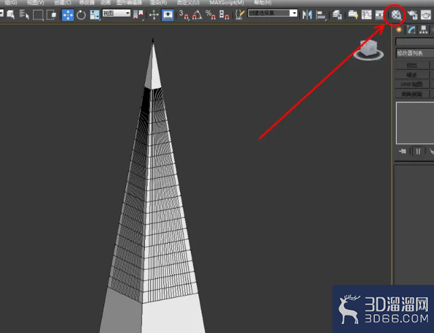The width and height of the screenshot is (434, 333).
Task: Open Layer Manager icon
Action: [337, 15]
